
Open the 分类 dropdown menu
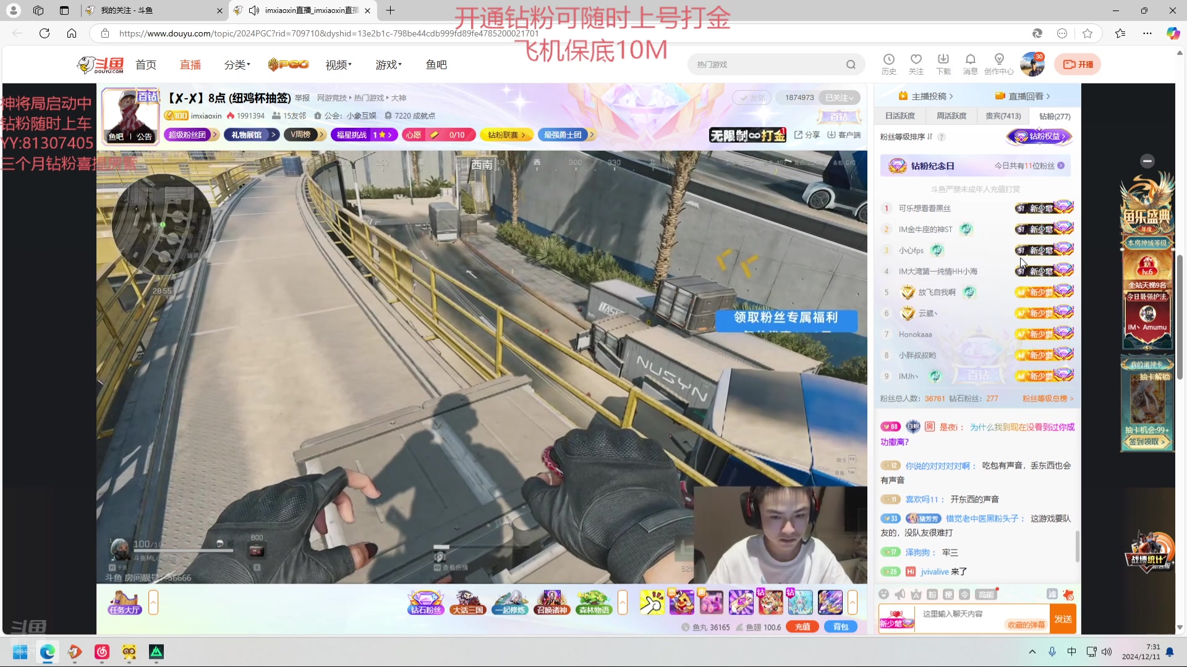tap(237, 65)
